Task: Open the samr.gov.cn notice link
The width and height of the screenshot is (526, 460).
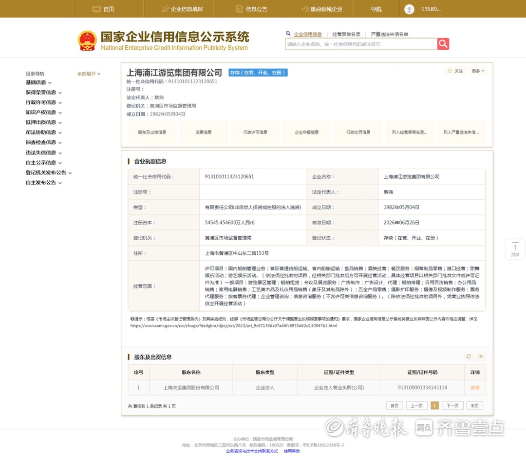Action: [234, 326]
